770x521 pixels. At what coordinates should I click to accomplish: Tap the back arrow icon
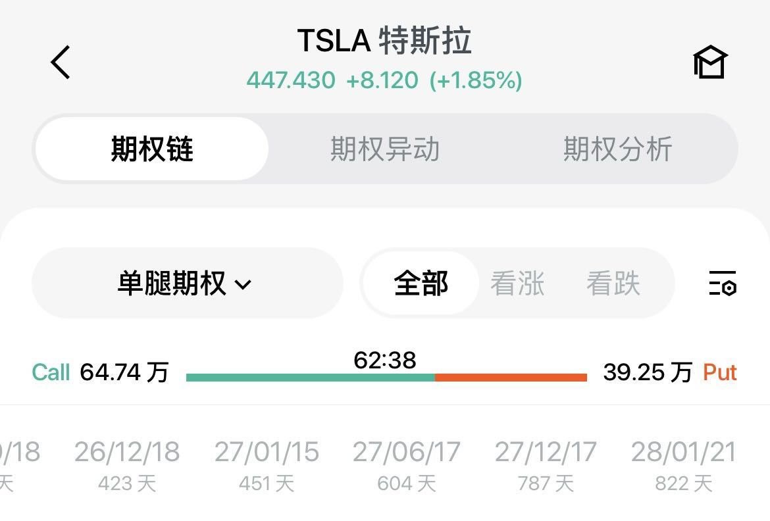(61, 63)
